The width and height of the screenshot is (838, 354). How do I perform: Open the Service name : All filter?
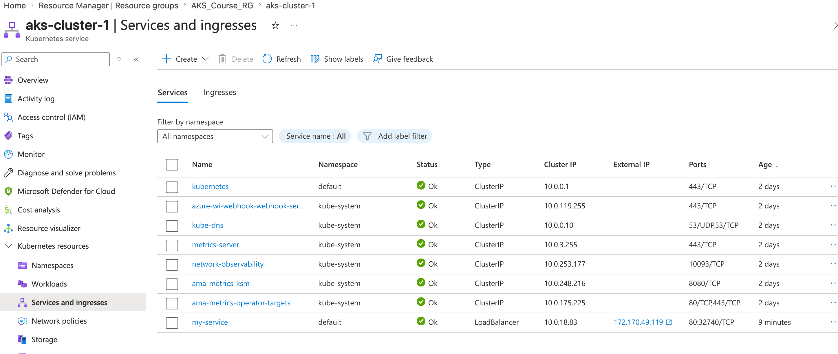pos(315,136)
